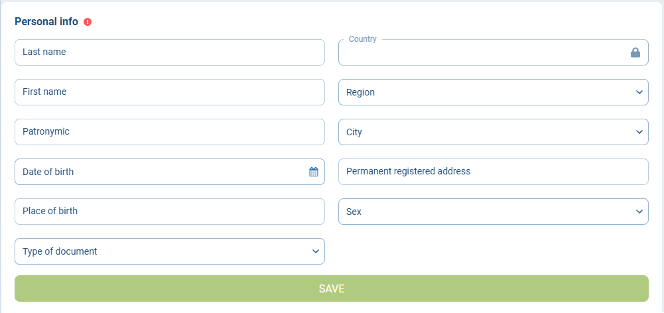Click the chevron arrow in the Region field

click(639, 92)
